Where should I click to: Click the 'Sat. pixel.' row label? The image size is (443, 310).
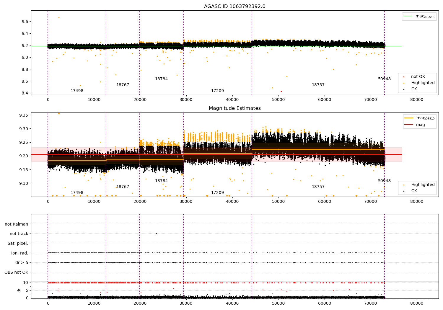(x=18, y=244)
